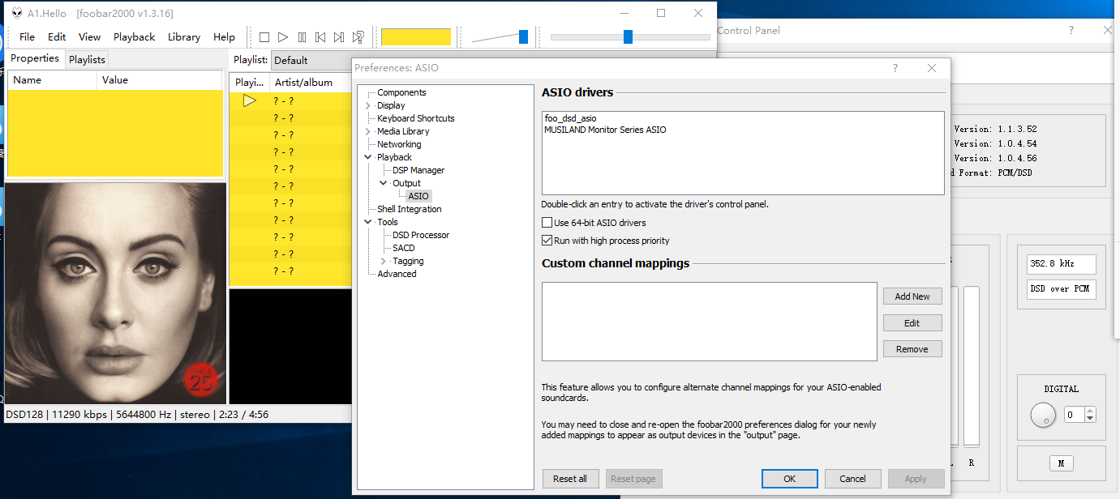Click the volume slider handle
Viewport: 1120px width, 499px height.
coord(523,36)
